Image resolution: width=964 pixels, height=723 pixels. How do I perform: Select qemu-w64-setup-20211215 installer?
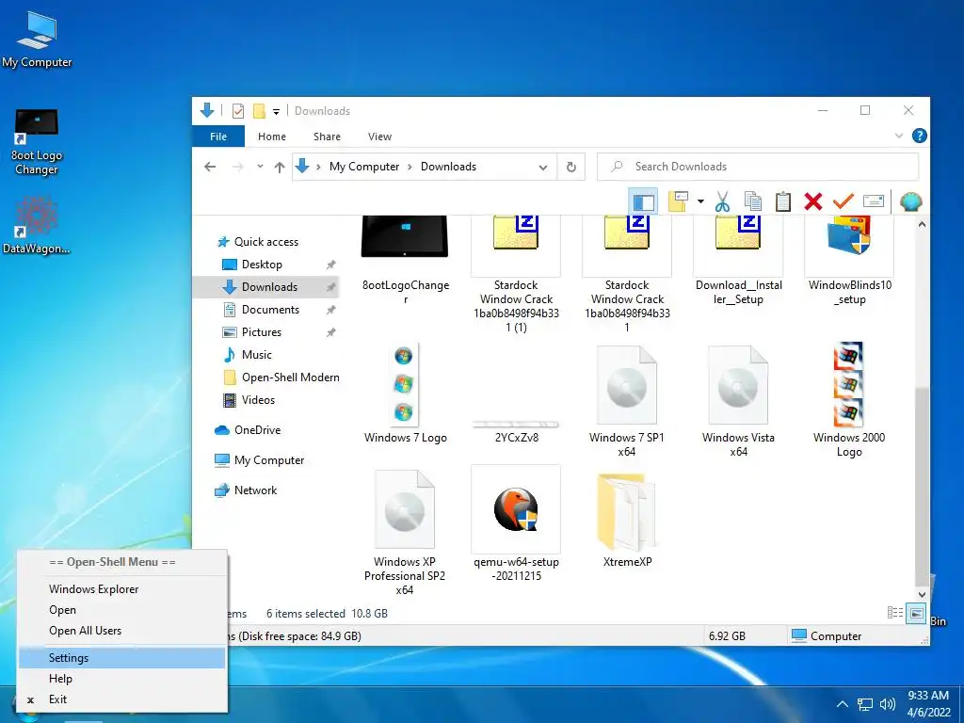[517, 523]
